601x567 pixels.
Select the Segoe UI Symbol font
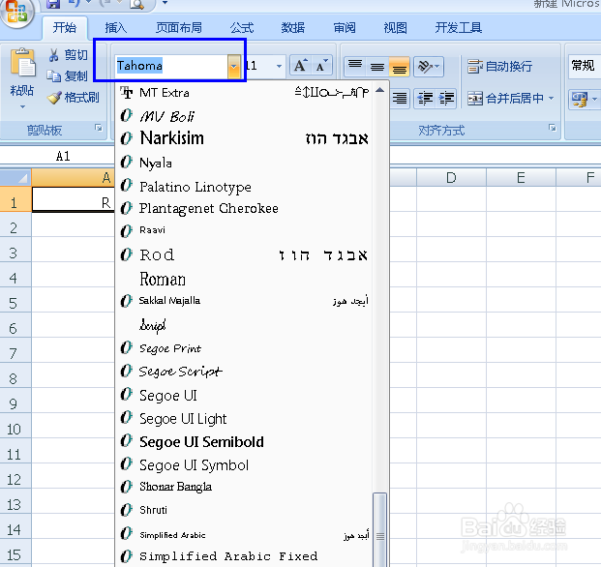[244, 464]
